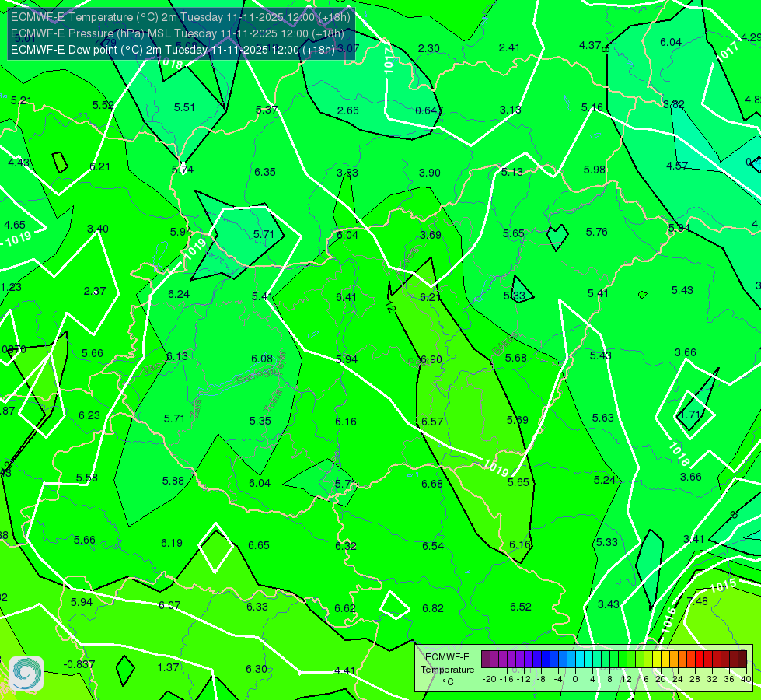Click the dark red 40 legend swatch

[742, 660]
